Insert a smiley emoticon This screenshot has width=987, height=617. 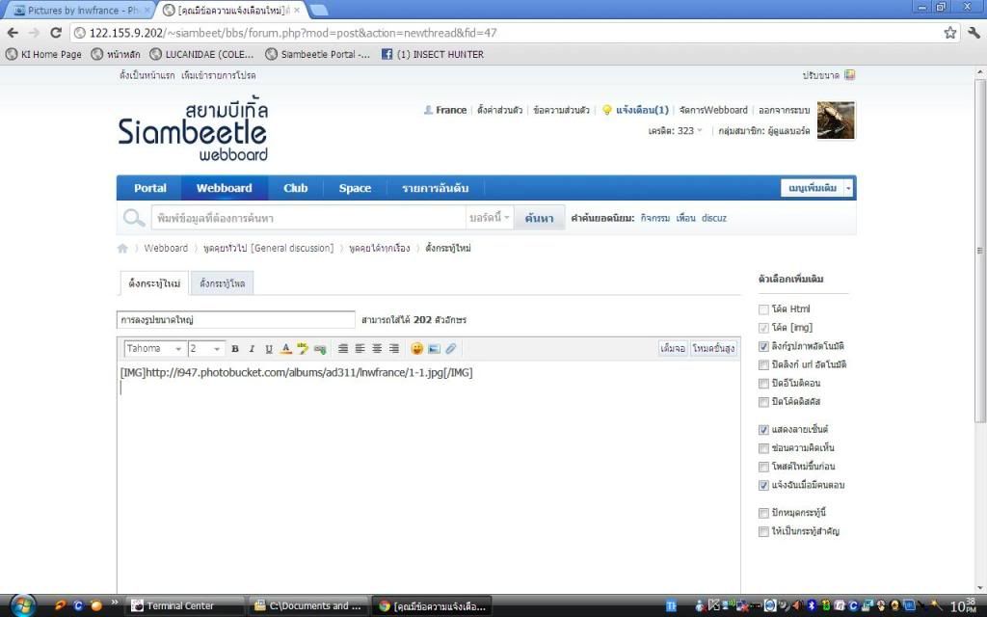point(417,349)
